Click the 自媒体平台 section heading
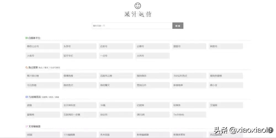Image resolution: width=276 pixels, height=138 pixels. pos(34,38)
